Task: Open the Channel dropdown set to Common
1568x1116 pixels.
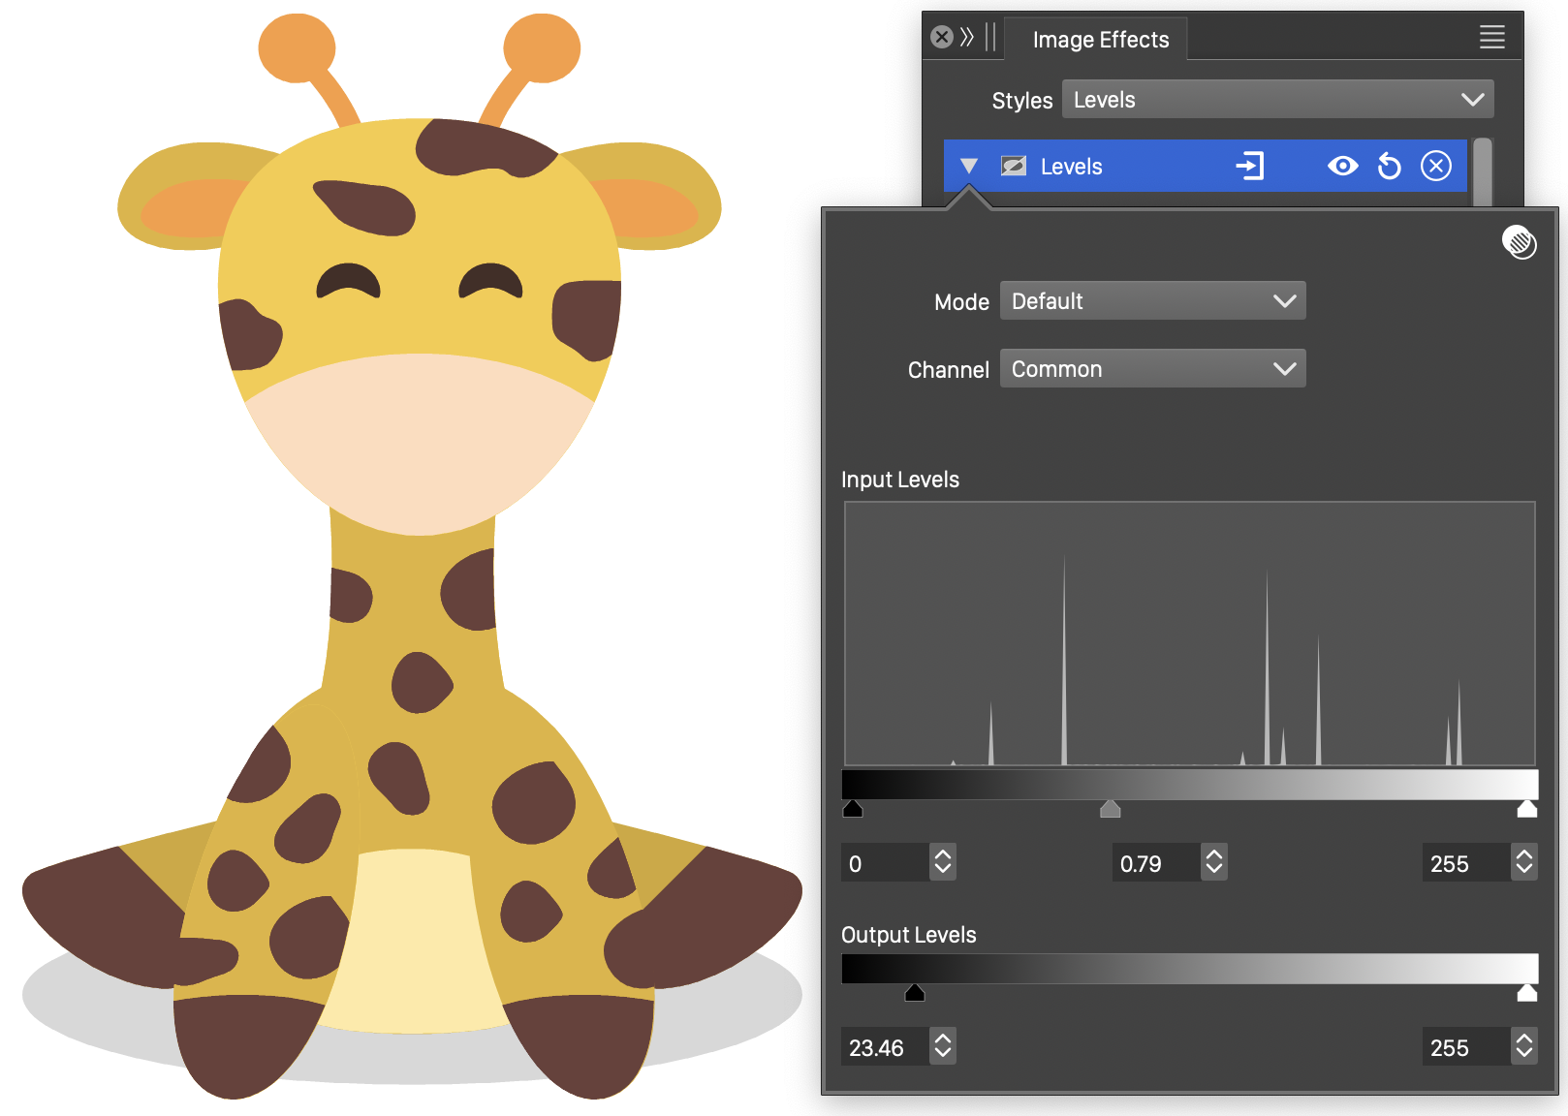Action: click(1152, 369)
